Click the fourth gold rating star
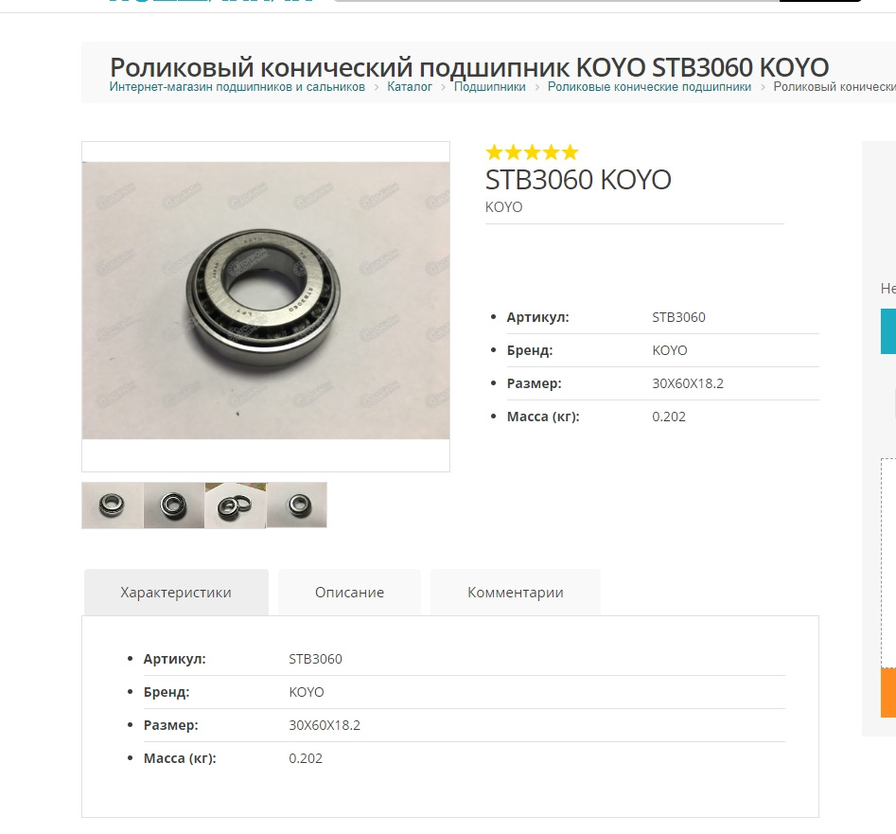 tap(551, 152)
